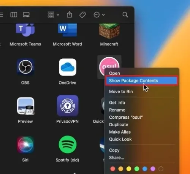Image resolution: width=190 pixels, height=174 pixels.
Task: Select the Siri app icon
Action: click(25, 144)
